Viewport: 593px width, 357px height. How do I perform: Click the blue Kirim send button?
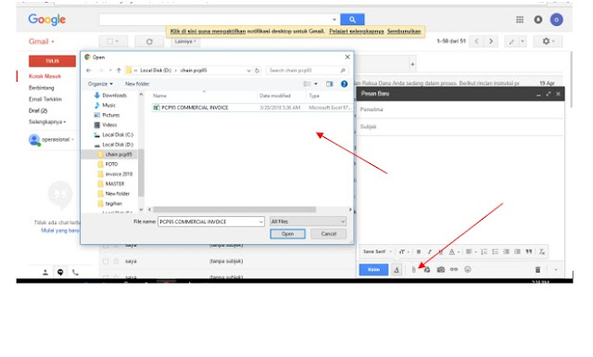[373, 270]
